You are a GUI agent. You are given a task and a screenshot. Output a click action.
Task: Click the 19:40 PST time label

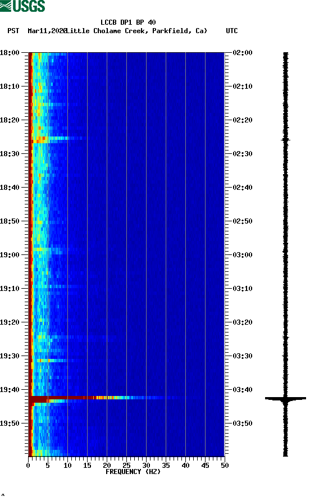10,390
